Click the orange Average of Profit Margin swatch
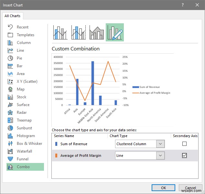The image size is (205, 194). click(56, 156)
